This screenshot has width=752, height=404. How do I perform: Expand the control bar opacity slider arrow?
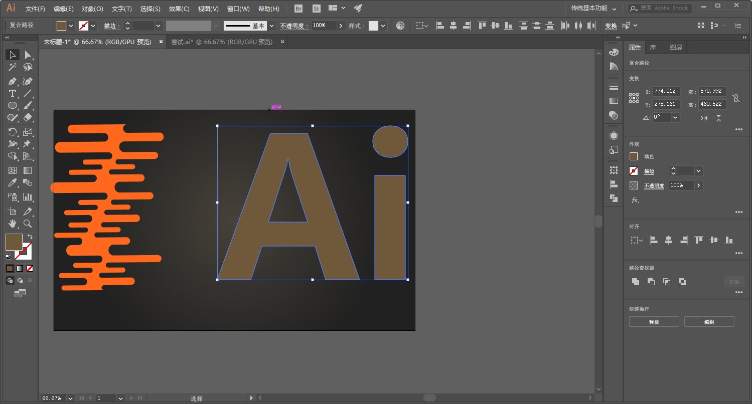click(x=341, y=26)
